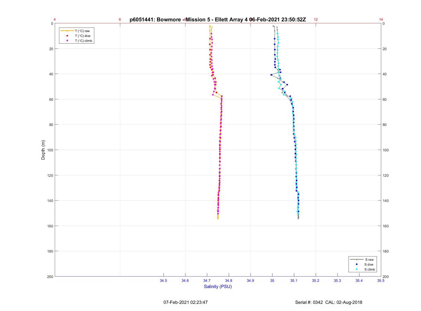
Task: Click the 'Depth (m)' axis label
Action: (x=44, y=150)
